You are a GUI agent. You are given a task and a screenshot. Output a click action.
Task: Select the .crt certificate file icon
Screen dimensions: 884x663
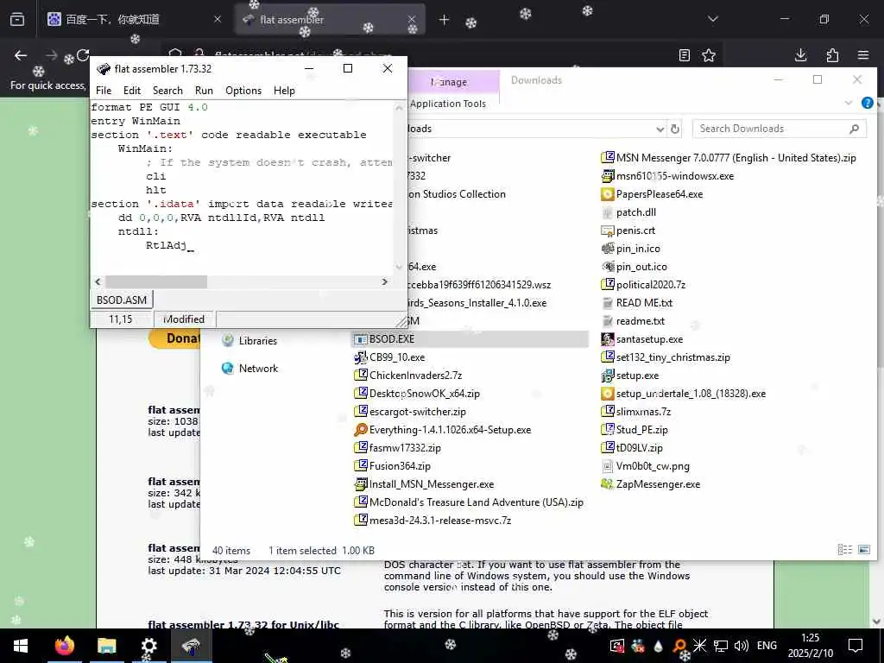coord(607,230)
